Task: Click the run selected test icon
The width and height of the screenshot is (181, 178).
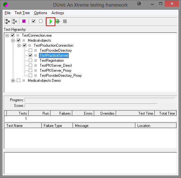Action: (58, 21)
